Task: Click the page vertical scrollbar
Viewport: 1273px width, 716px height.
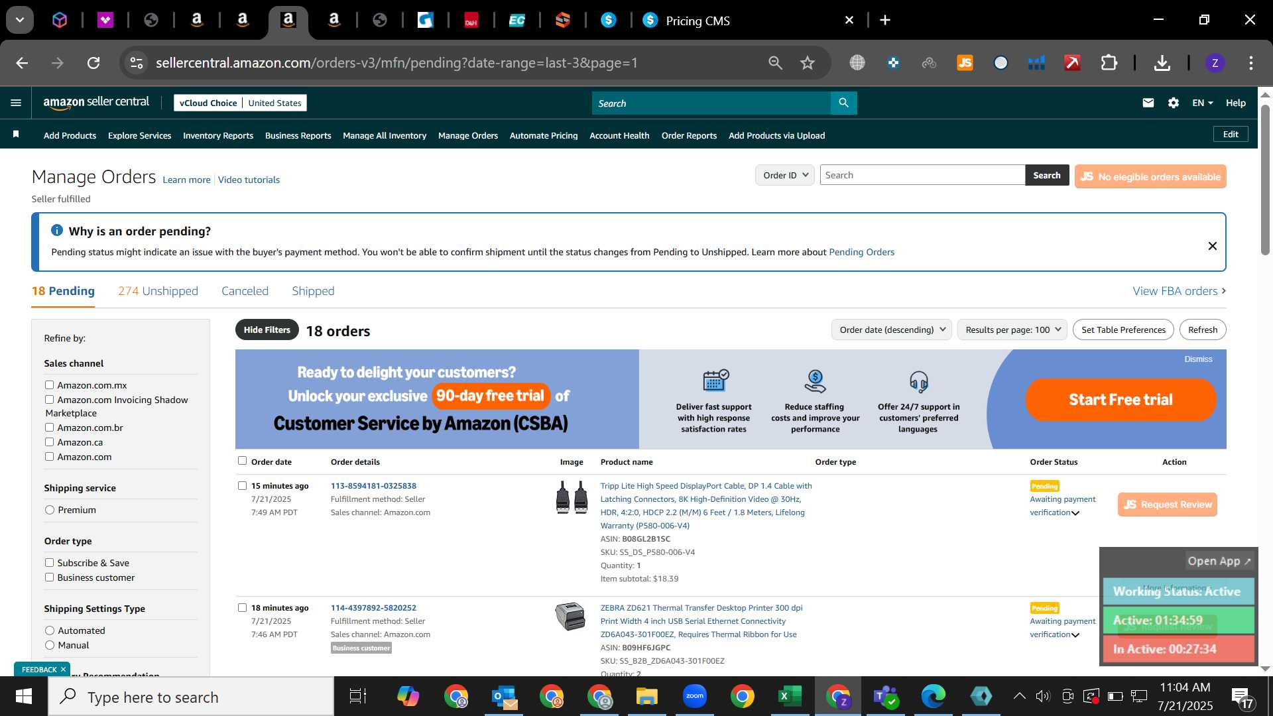Action: tap(1265, 179)
